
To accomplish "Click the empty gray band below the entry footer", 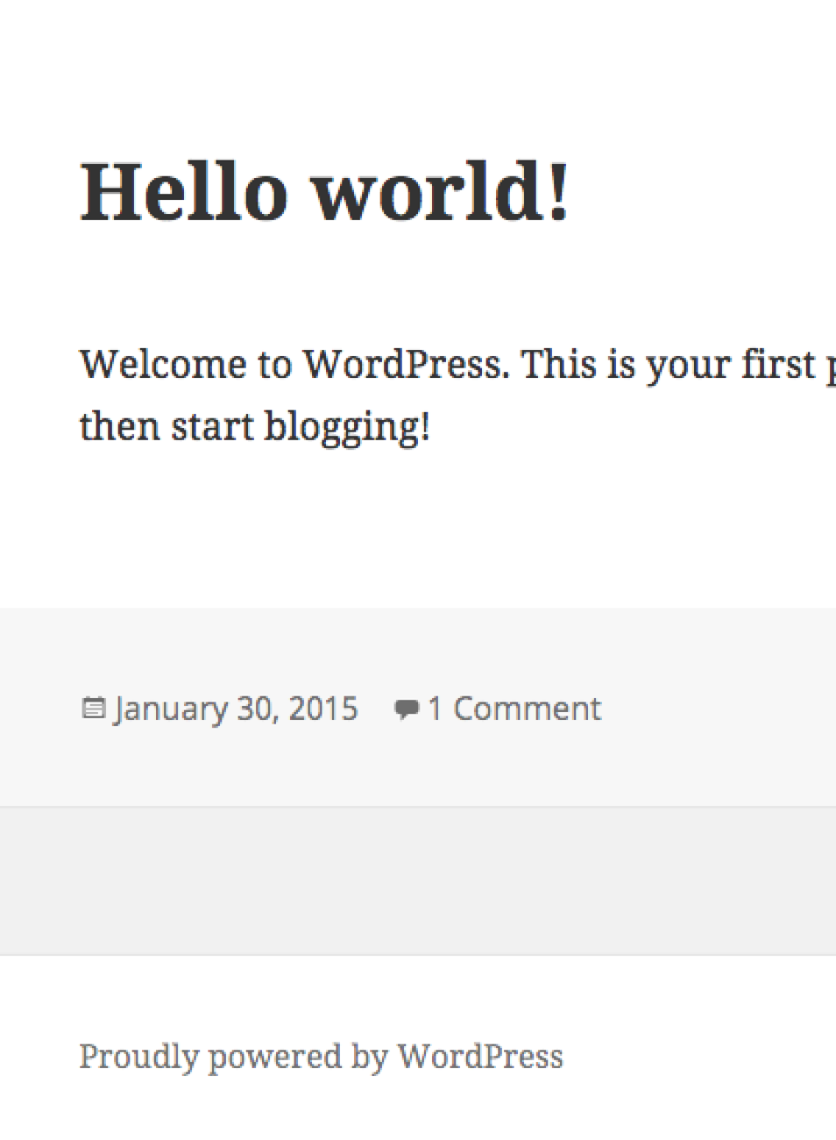I will [x=418, y=880].
